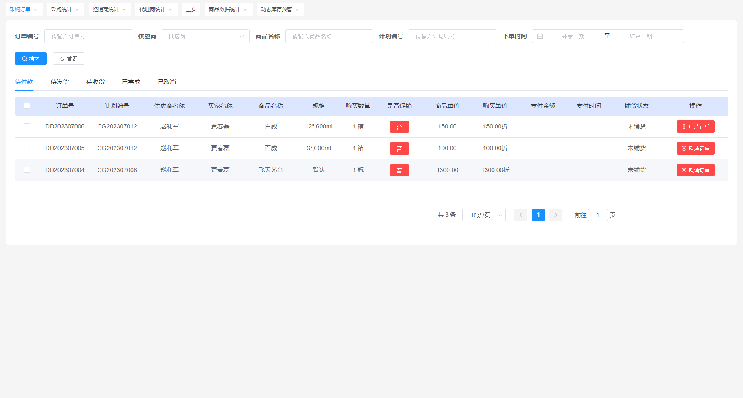This screenshot has width=743, height=398.
Task: Click the blue 搜索 button
Action: tap(30, 59)
